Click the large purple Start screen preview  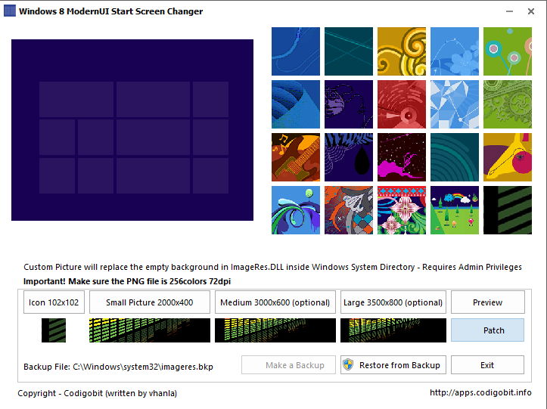tap(132, 130)
